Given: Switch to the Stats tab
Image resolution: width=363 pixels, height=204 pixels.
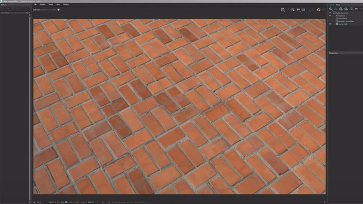Looking at the screenshot, I should tap(338, 5).
